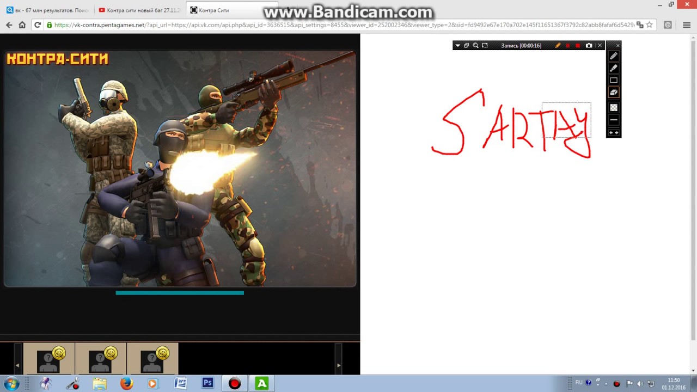Screen dimensions: 697x392
Task: Close the Bandicam drawing tools panel
Action: [x=617, y=46]
